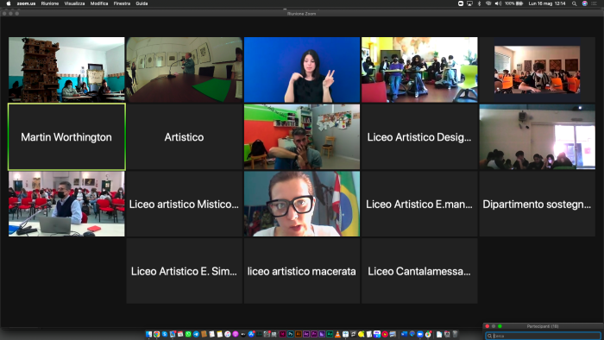Open the volume control in menu bar

click(x=498, y=3)
